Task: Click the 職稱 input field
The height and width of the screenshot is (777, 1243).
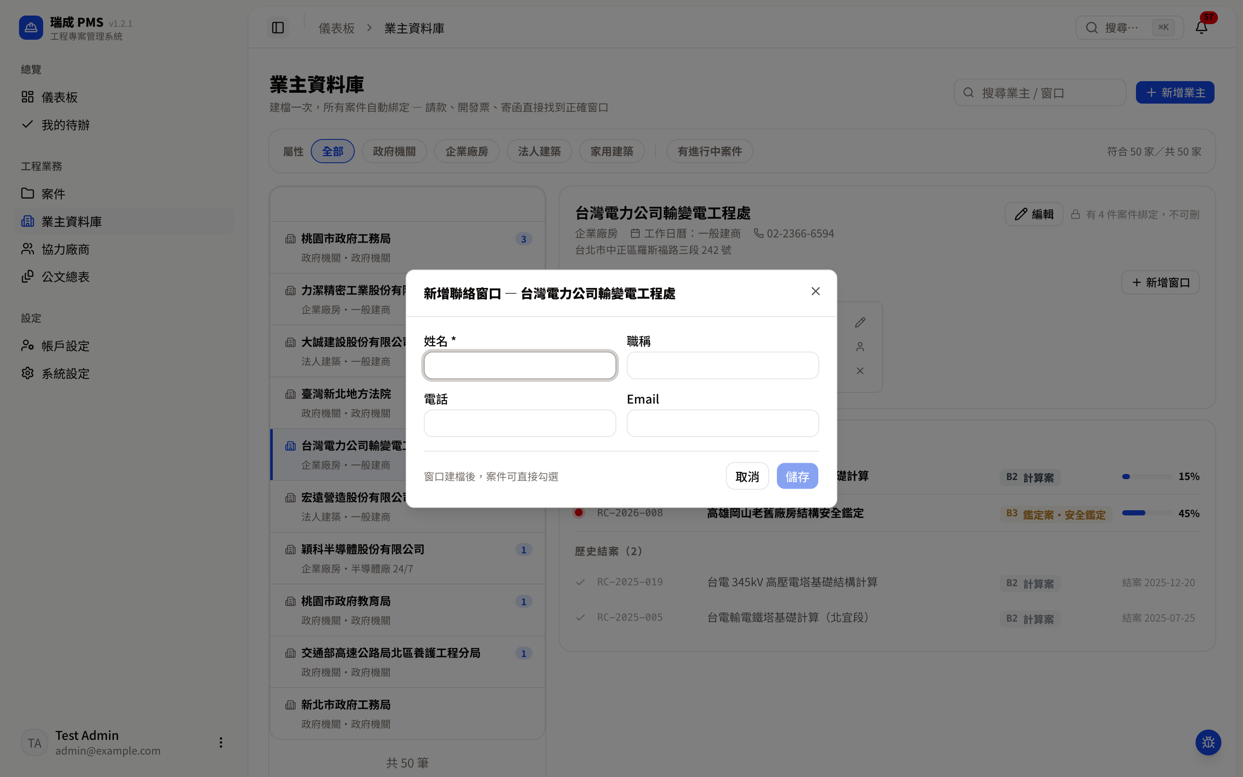Action: (722, 365)
